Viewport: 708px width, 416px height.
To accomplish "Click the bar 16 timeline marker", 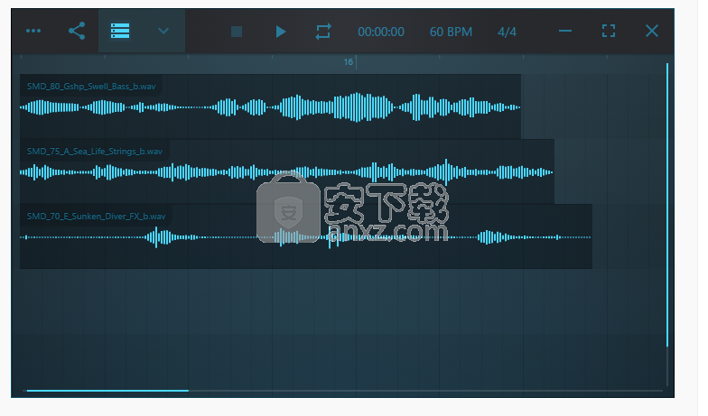I will coord(349,62).
